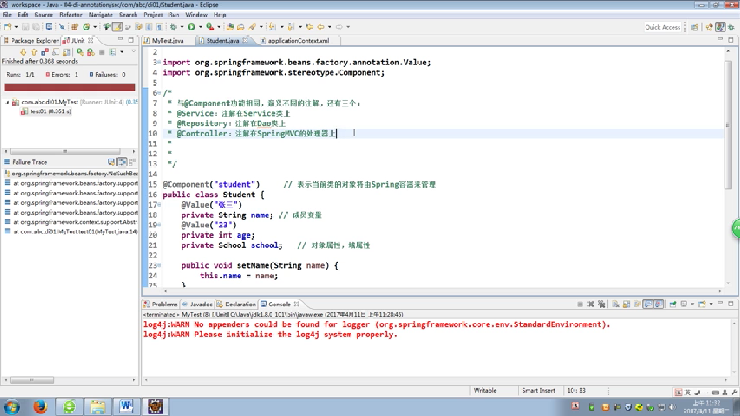Click the editor vertical scrollbar thumb
The height and width of the screenshot is (416, 740).
point(728,124)
